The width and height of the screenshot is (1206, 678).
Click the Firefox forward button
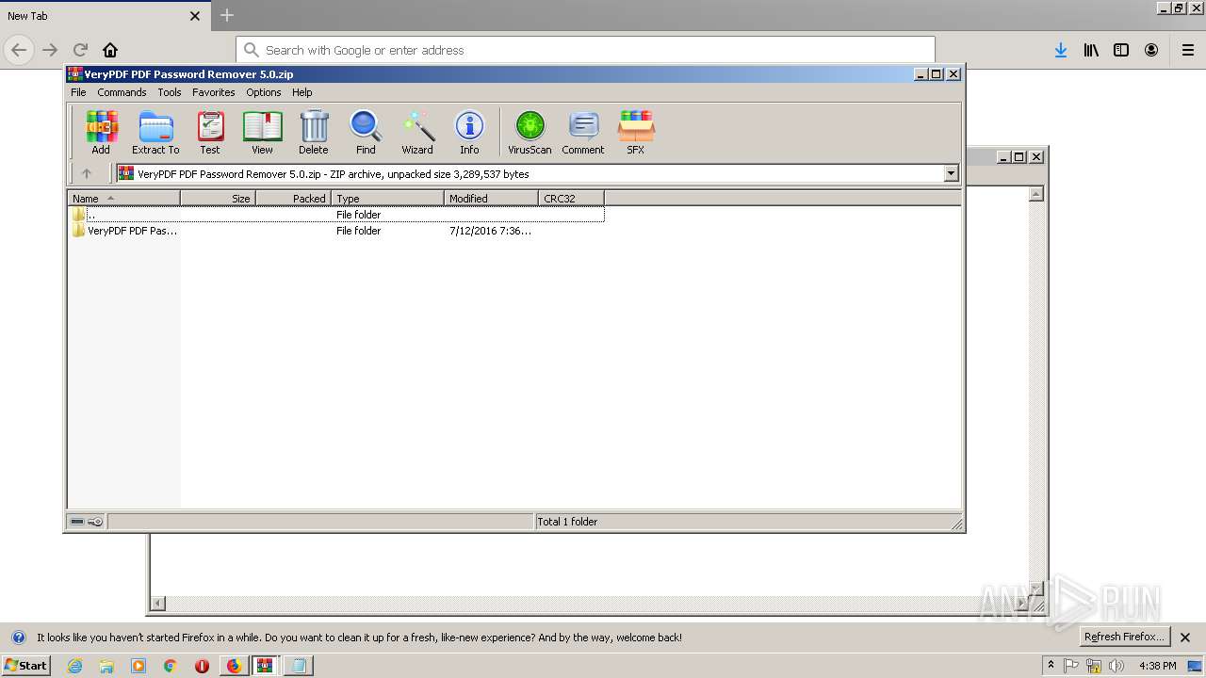(50, 50)
